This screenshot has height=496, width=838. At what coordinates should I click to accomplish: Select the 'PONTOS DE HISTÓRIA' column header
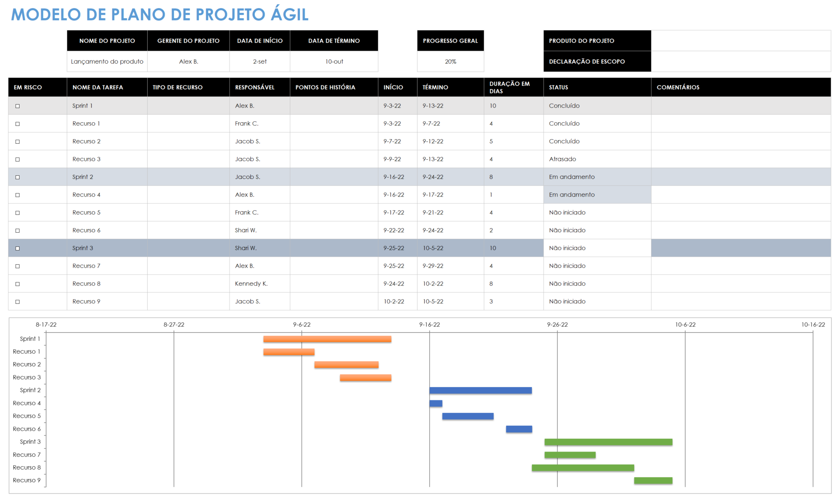[334, 87]
